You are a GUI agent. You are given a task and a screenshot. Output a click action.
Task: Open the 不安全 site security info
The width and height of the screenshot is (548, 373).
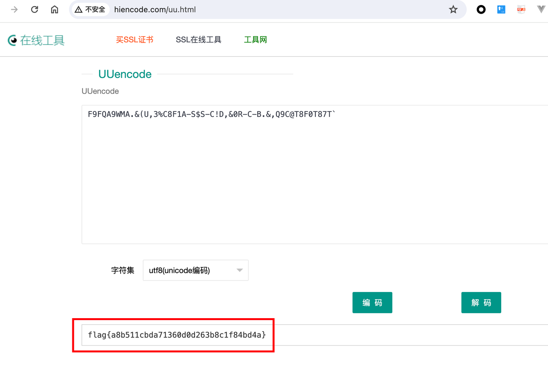pyautogui.click(x=90, y=10)
